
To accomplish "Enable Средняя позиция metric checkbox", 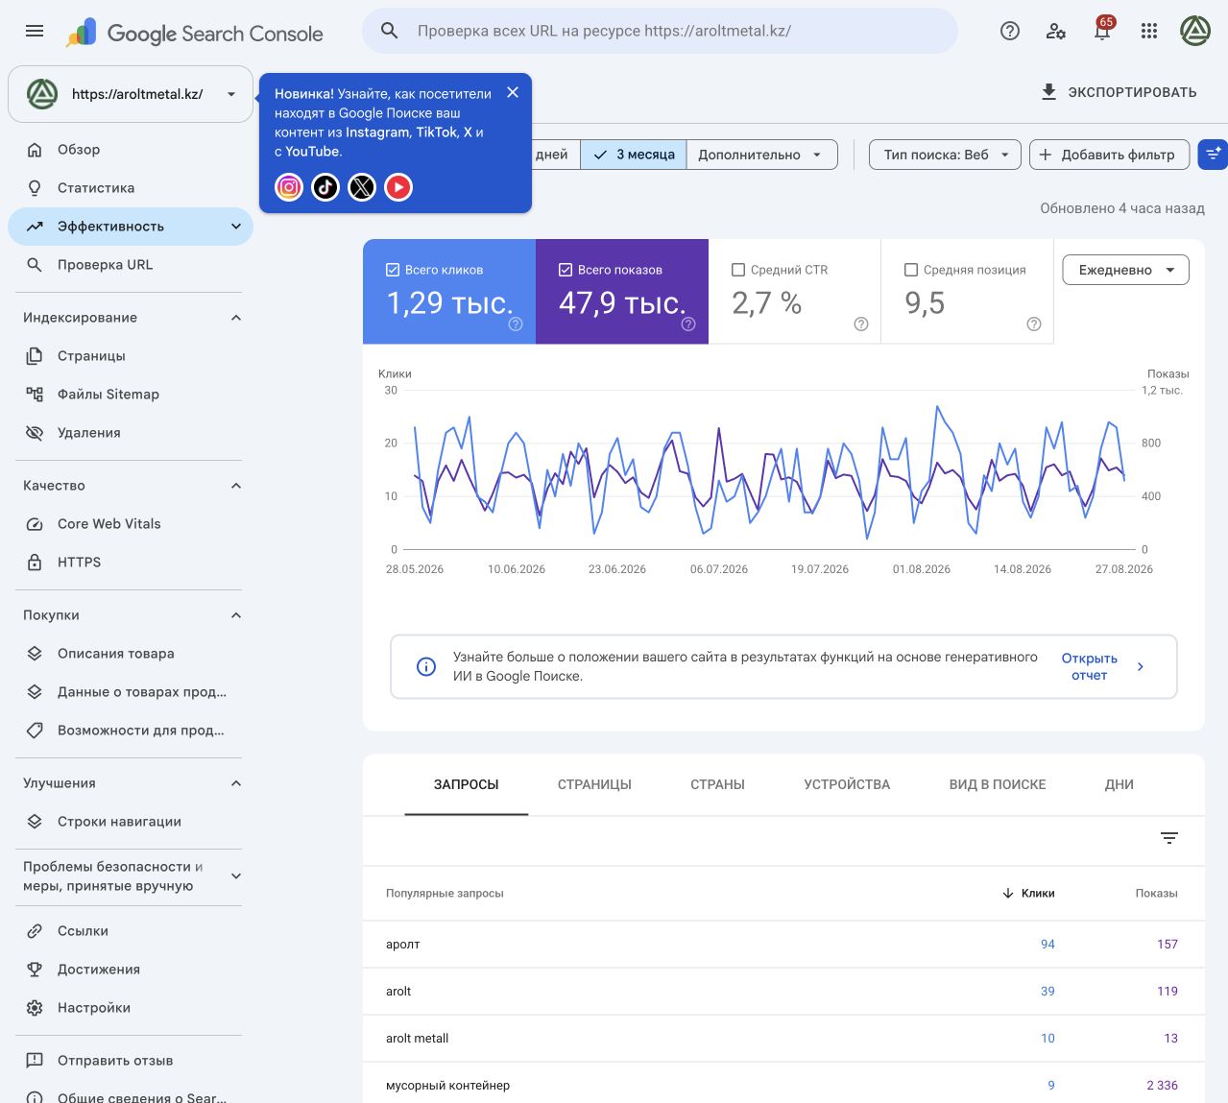I will [x=911, y=270].
